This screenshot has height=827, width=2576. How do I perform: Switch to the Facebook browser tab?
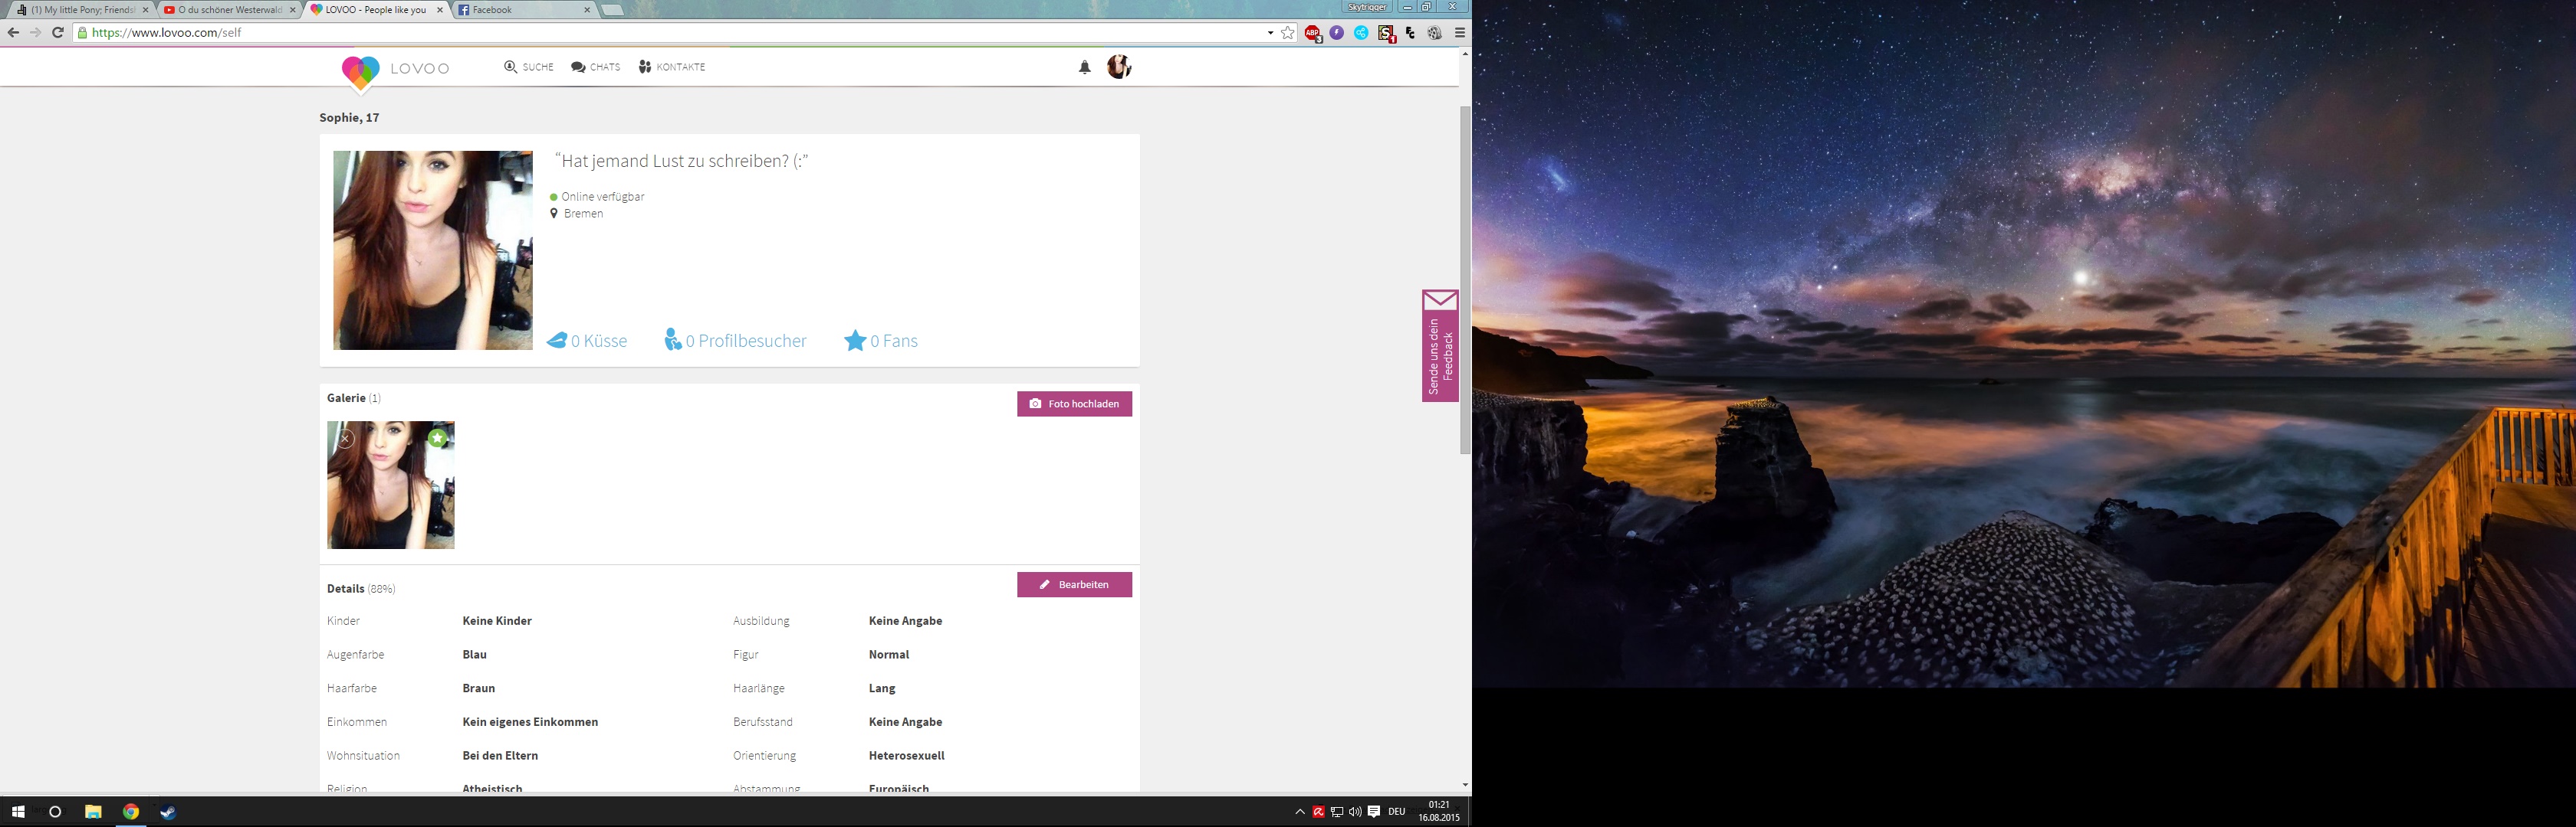click(520, 10)
